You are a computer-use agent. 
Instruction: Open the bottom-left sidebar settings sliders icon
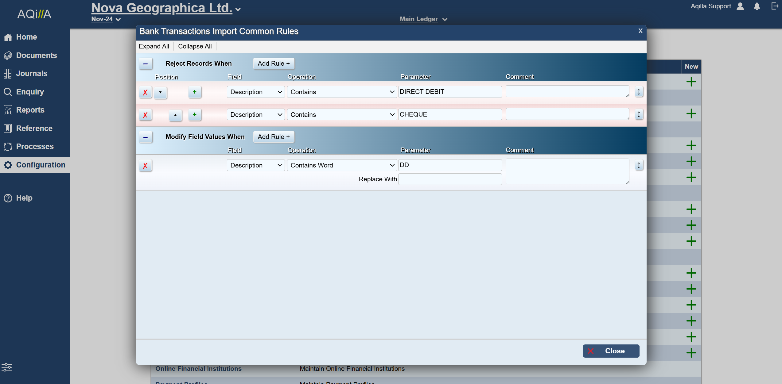click(x=7, y=367)
